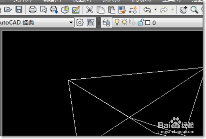The image size is (206, 139).
Task: Open a drawing file with the folder icon
Action: [x=8, y=10]
